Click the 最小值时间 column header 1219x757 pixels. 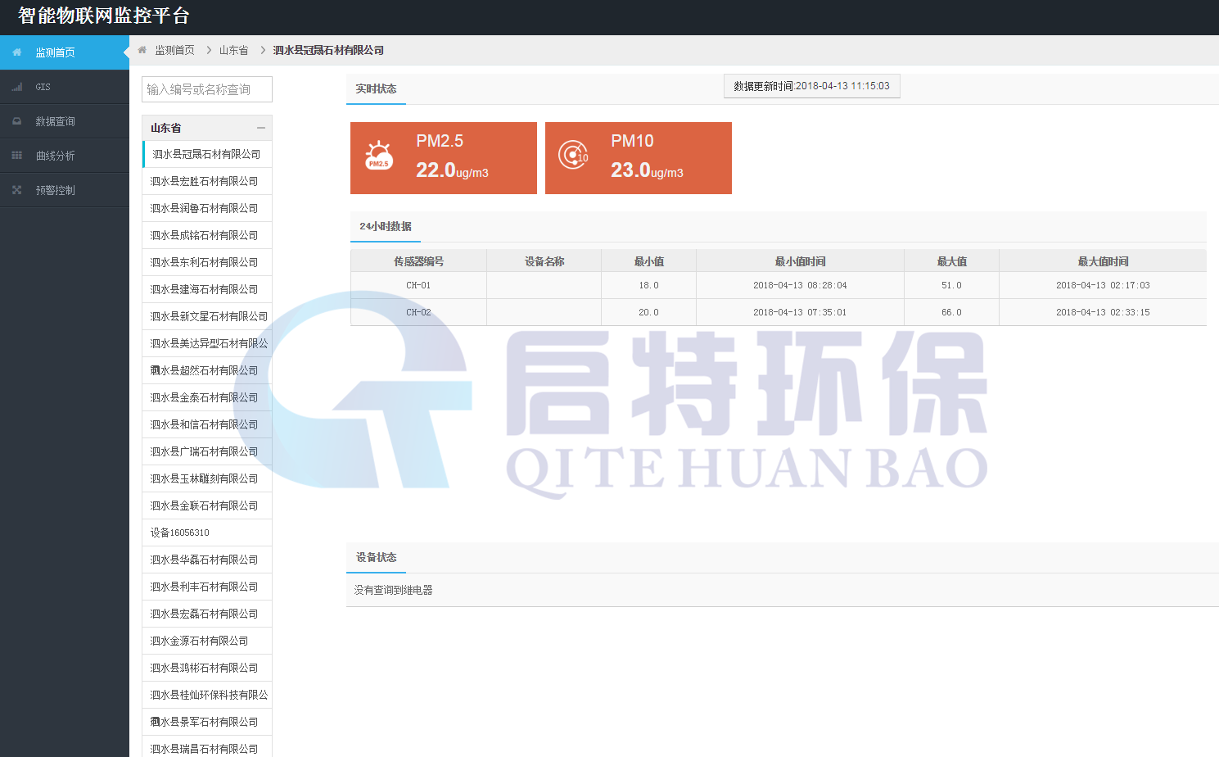[801, 261]
